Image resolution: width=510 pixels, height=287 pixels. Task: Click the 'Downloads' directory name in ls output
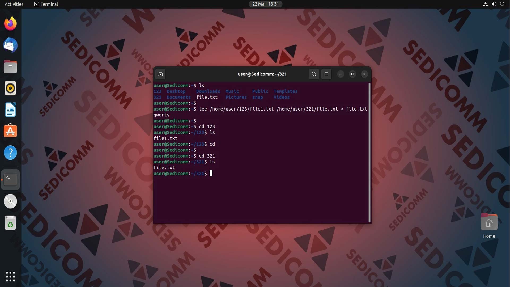(208, 91)
